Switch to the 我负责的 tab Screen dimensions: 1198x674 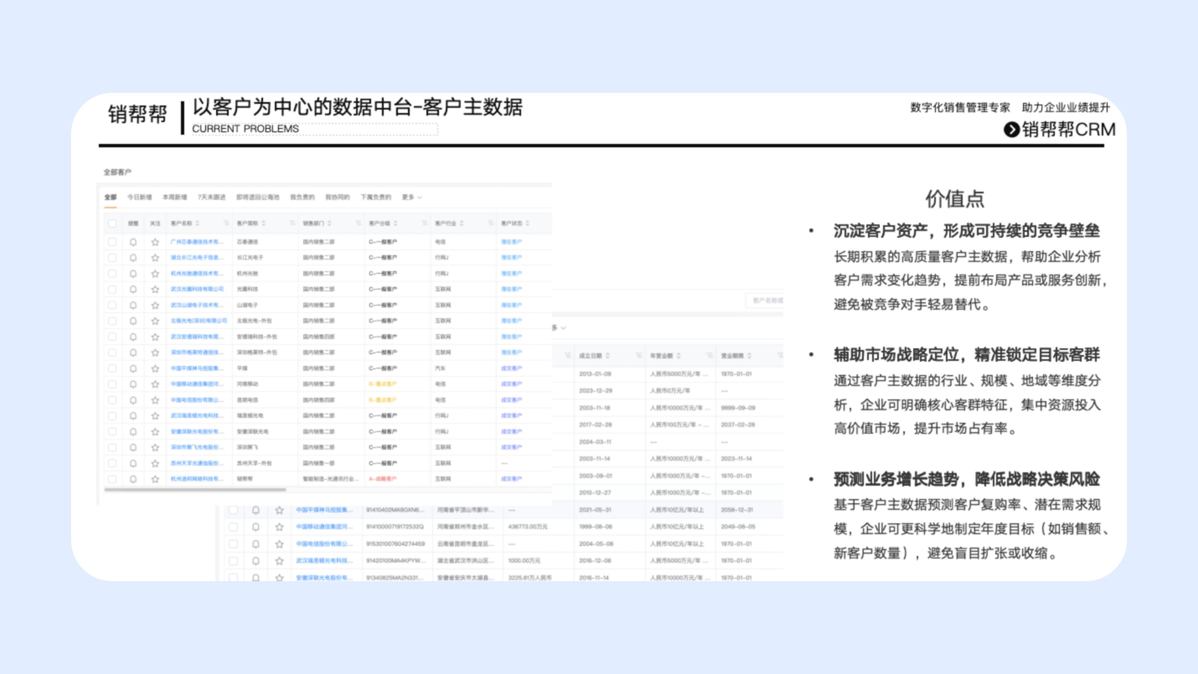click(302, 197)
